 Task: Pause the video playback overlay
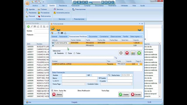pos(79,2)
